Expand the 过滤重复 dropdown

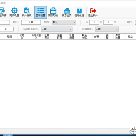(107, 29)
